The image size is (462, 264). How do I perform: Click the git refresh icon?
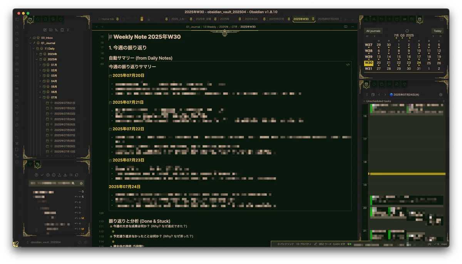(77, 175)
